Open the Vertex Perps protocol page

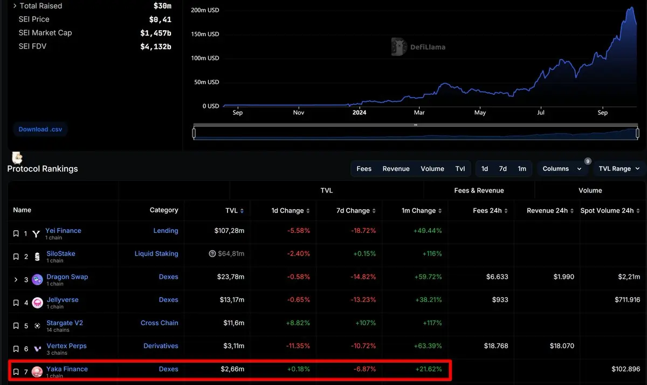click(x=66, y=346)
